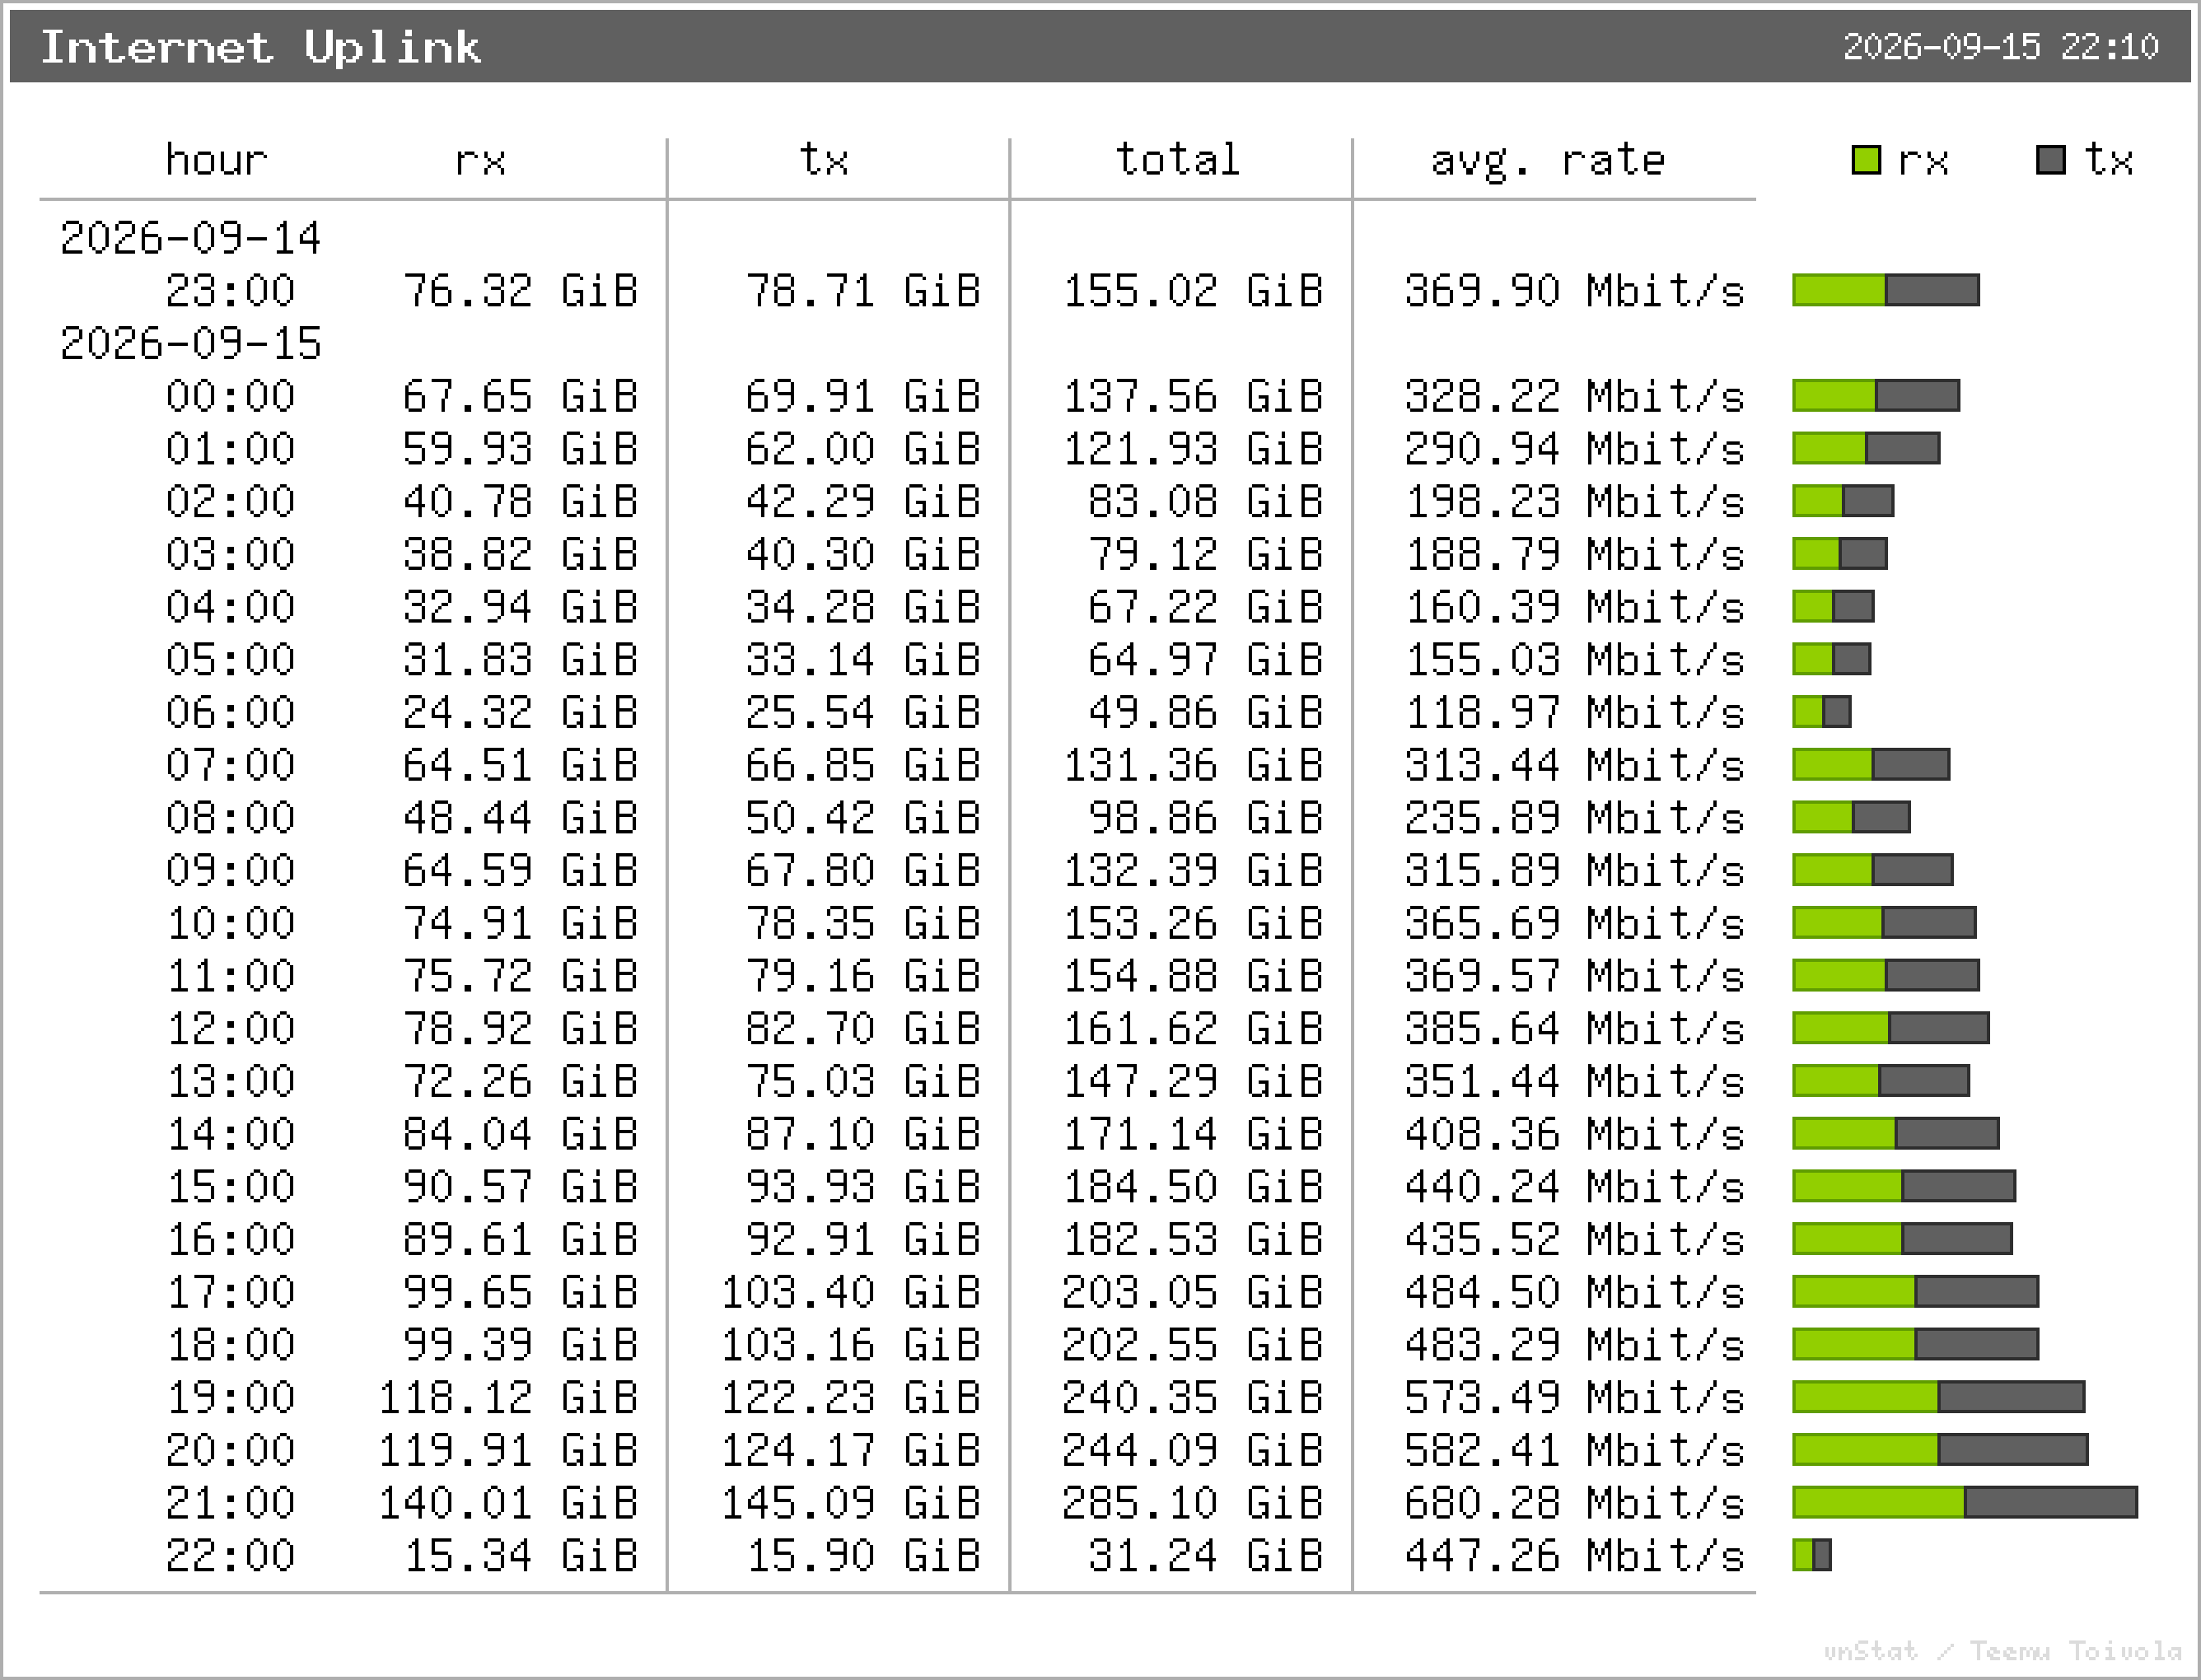Click rx value 67.65 GiB
This screenshot has height=1680, width=2201.
coord(520,396)
